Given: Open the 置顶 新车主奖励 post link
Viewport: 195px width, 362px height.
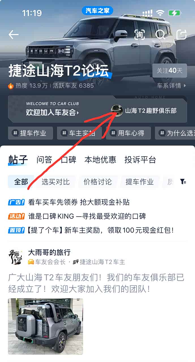Looking at the screenshot, I should pyautogui.click(x=91, y=230).
